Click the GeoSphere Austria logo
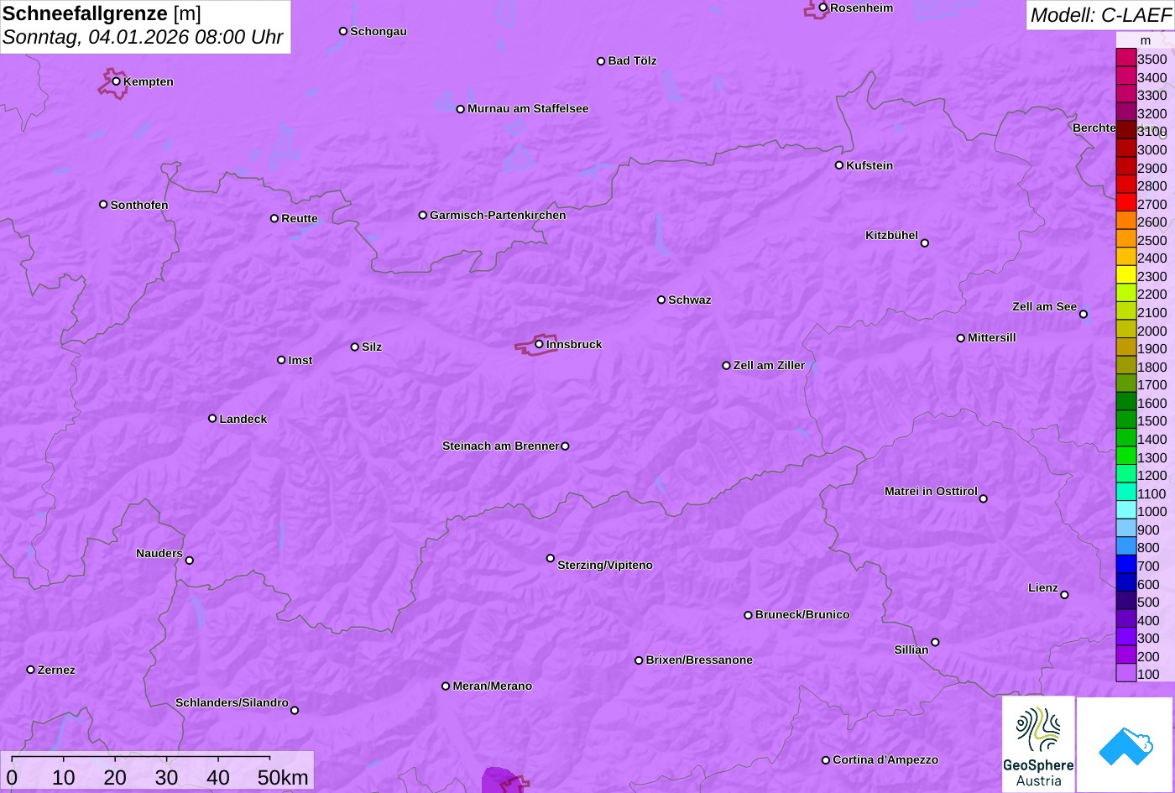 tap(1038, 743)
